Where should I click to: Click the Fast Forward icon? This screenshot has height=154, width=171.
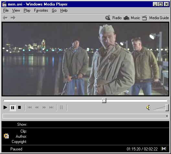44,108
